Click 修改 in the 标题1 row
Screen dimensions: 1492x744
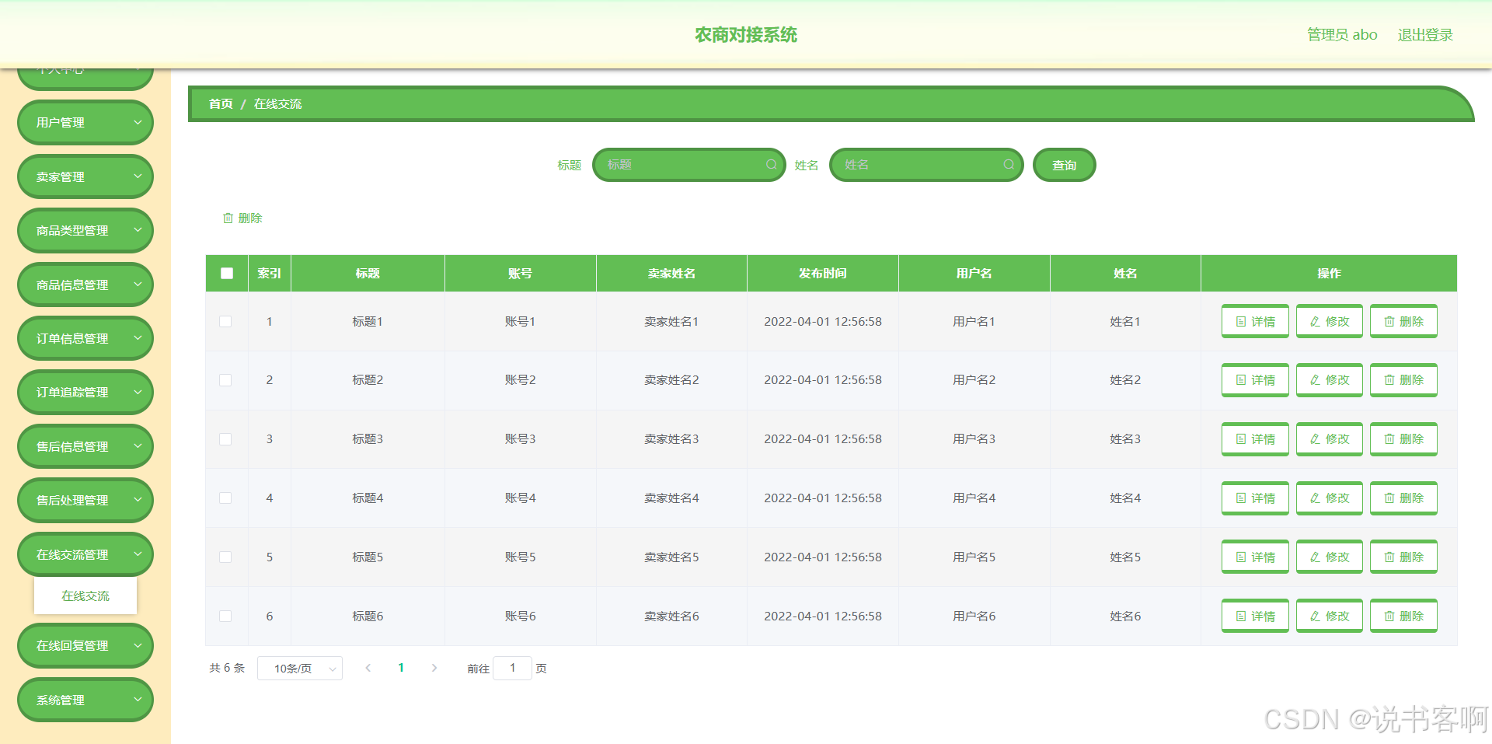pos(1330,321)
